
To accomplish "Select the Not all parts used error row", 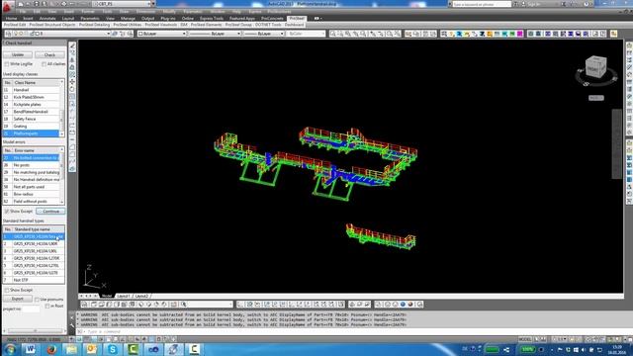I will click(x=32, y=187).
